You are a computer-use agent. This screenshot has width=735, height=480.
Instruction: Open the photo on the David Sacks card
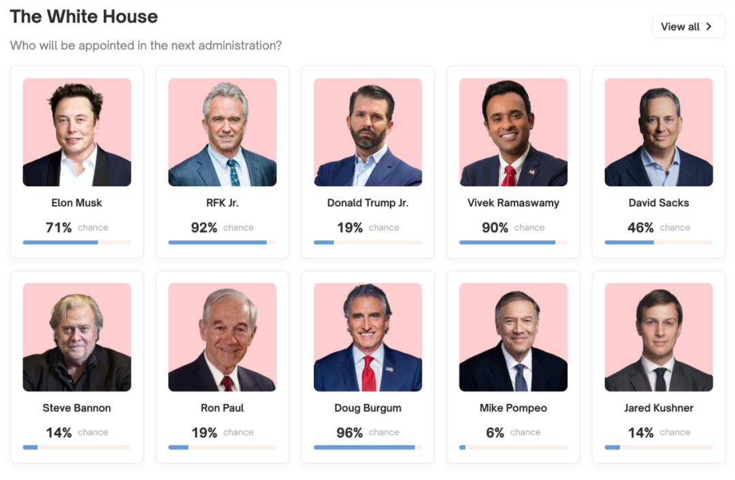click(x=659, y=132)
